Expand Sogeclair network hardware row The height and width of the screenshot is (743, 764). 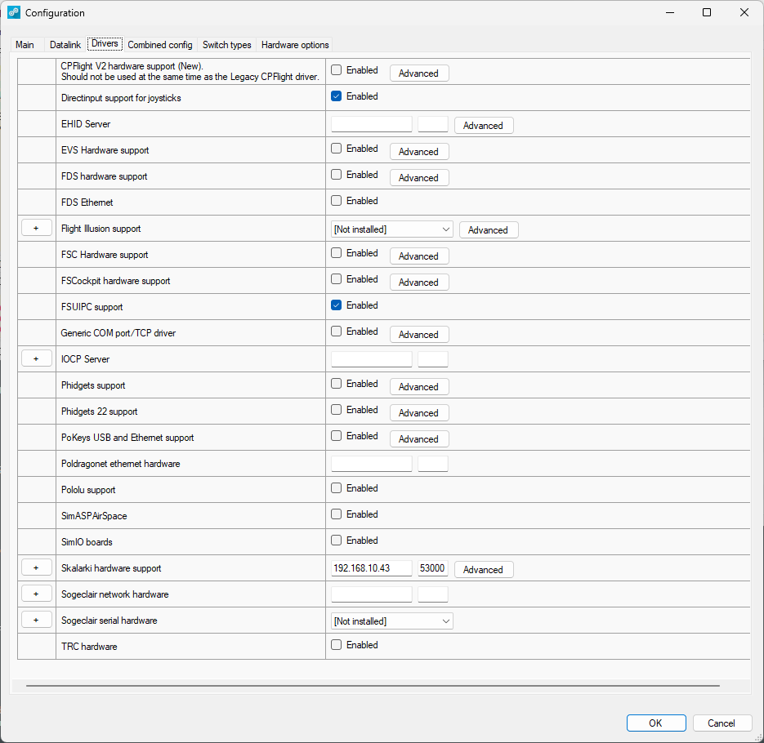click(37, 594)
